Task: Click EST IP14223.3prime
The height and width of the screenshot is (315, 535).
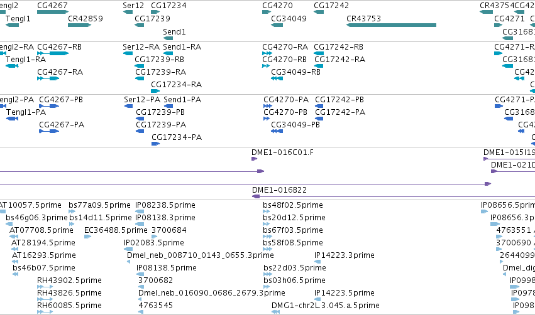Action: tap(345, 255)
